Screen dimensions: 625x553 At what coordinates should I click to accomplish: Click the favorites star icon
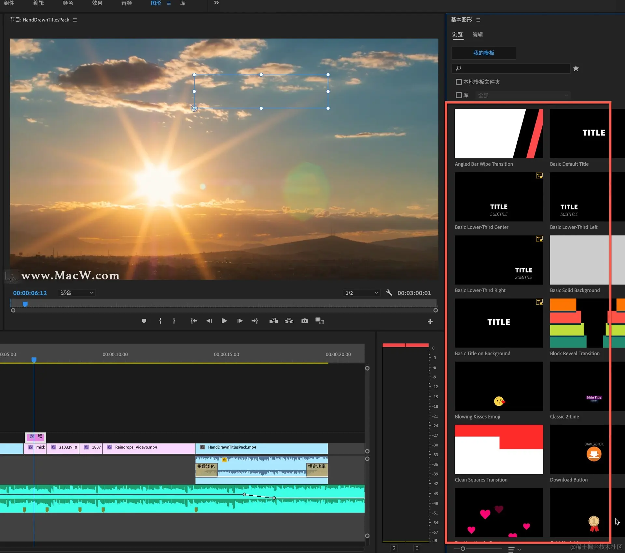click(576, 68)
